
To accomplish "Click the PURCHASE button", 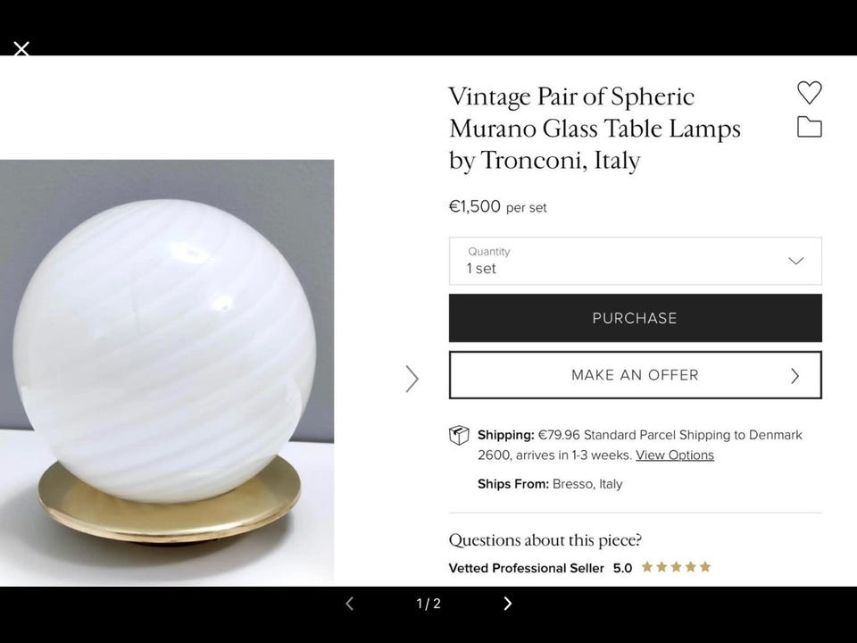I will [635, 318].
